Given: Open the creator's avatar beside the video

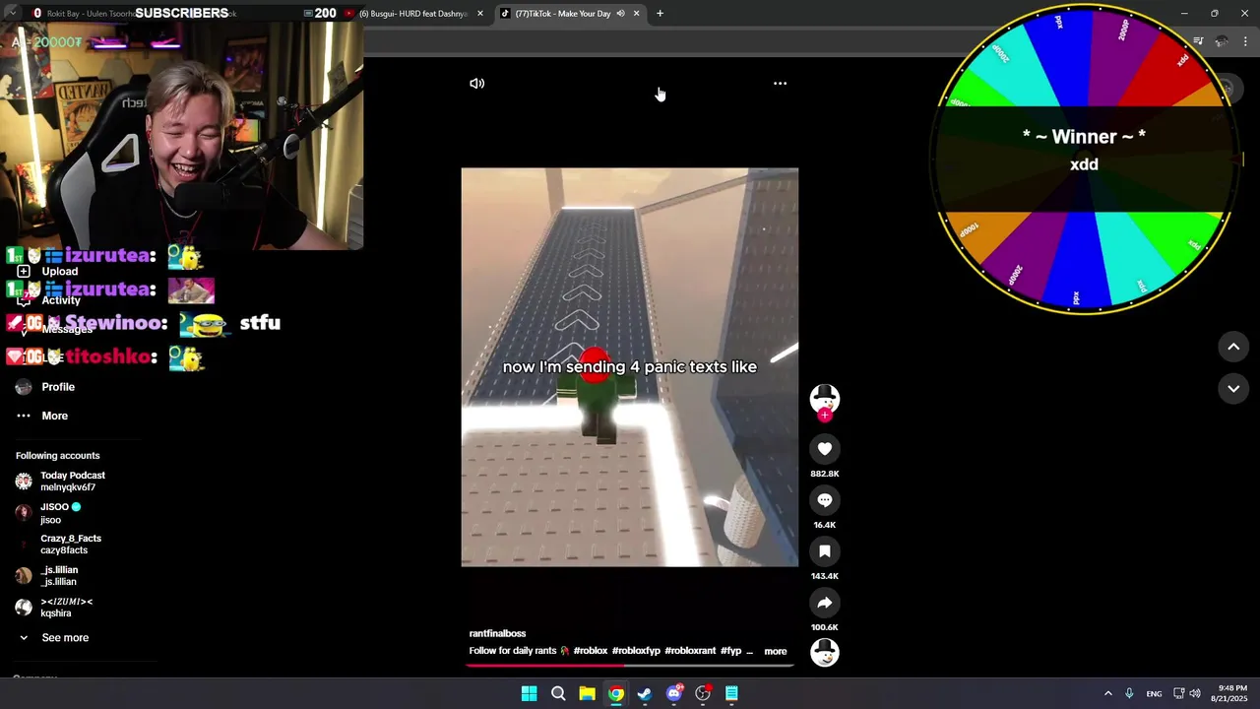Looking at the screenshot, I should pyautogui.click(x=825, y=398).
